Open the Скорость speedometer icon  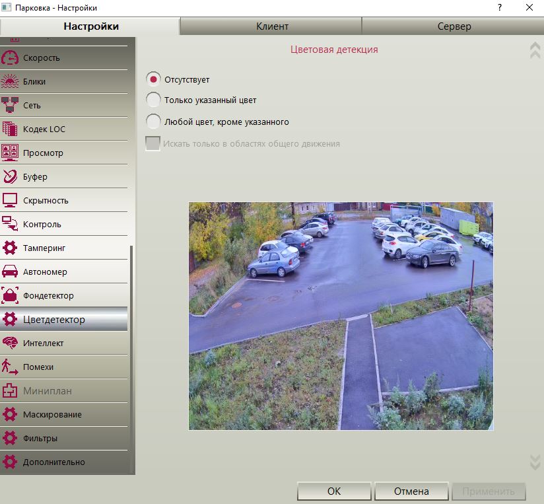[10, 58]
